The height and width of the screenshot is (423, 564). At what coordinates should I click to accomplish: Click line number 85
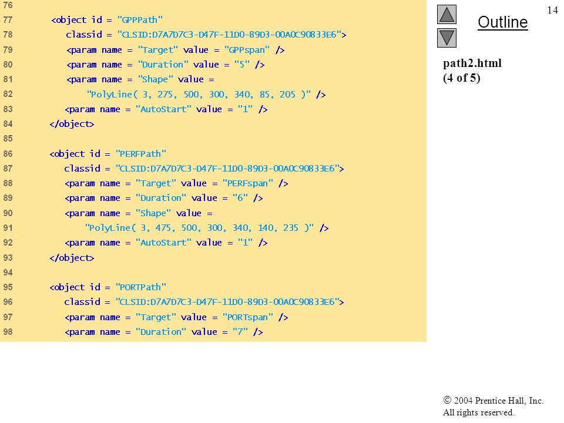8,139
